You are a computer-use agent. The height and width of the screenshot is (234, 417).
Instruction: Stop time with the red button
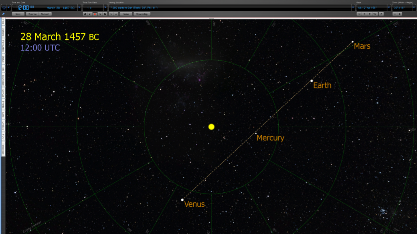[95, 14]
